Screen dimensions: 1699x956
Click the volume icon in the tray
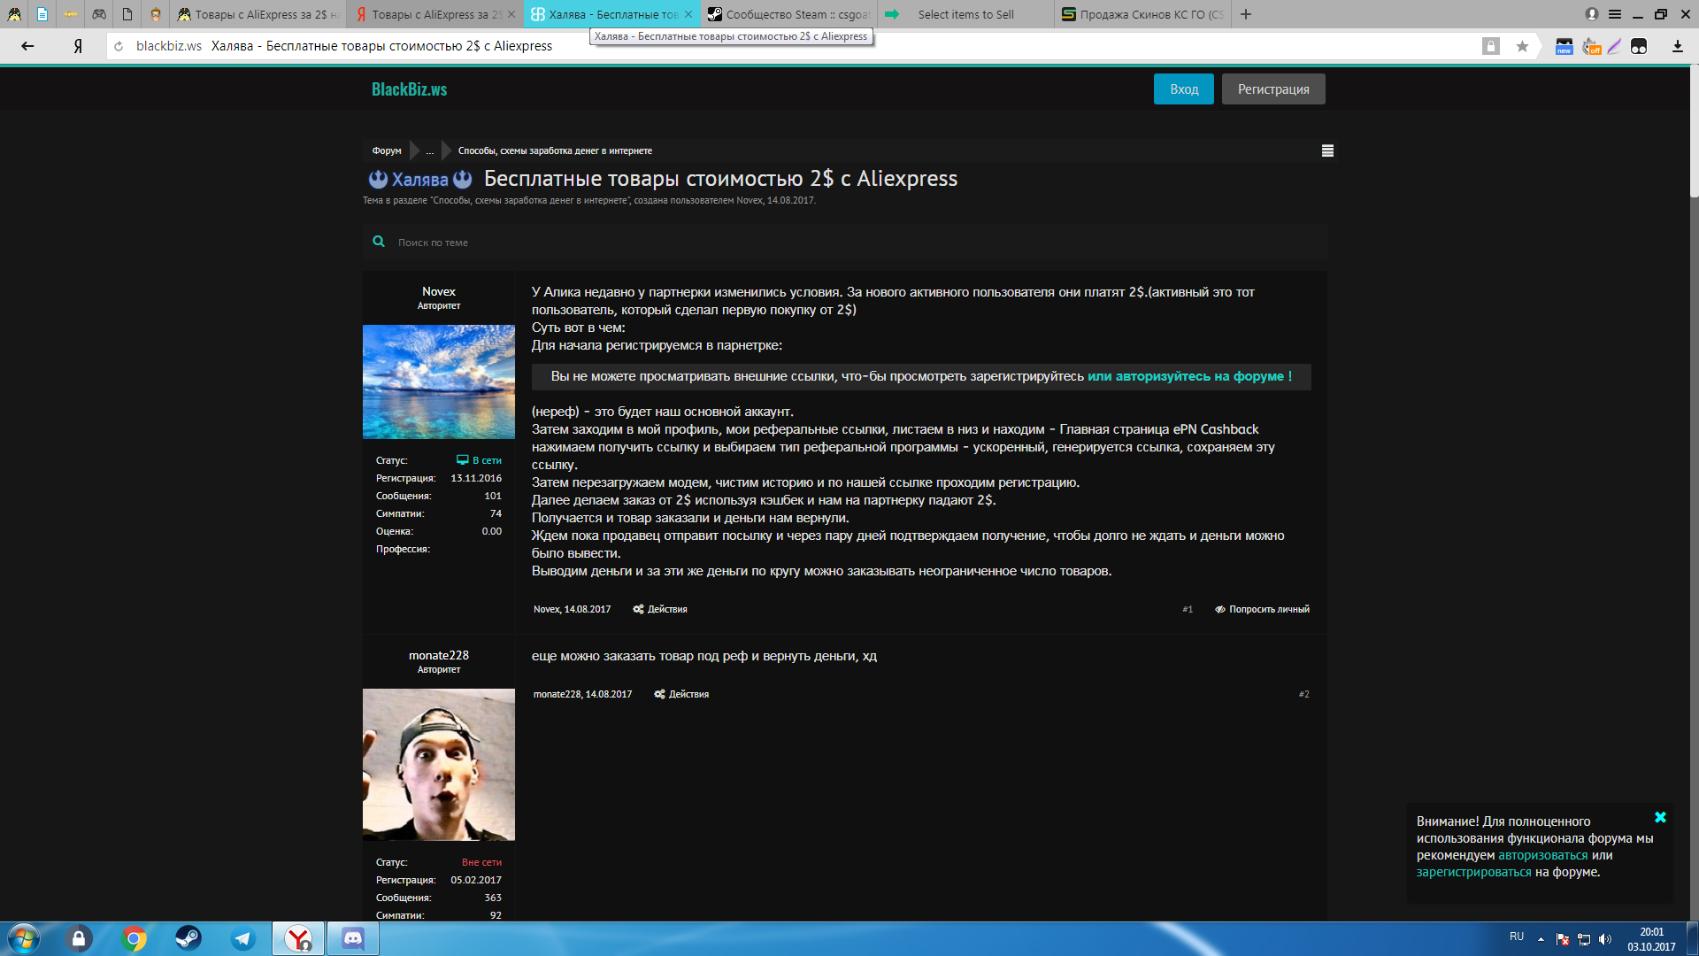point(1605,939)
